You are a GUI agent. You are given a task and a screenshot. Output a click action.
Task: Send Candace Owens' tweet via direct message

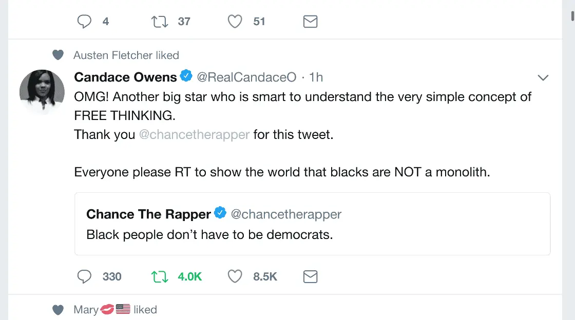click(x=310, y=277)
